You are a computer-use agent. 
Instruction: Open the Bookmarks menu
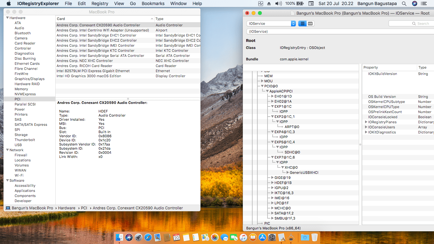click(153, 3)
